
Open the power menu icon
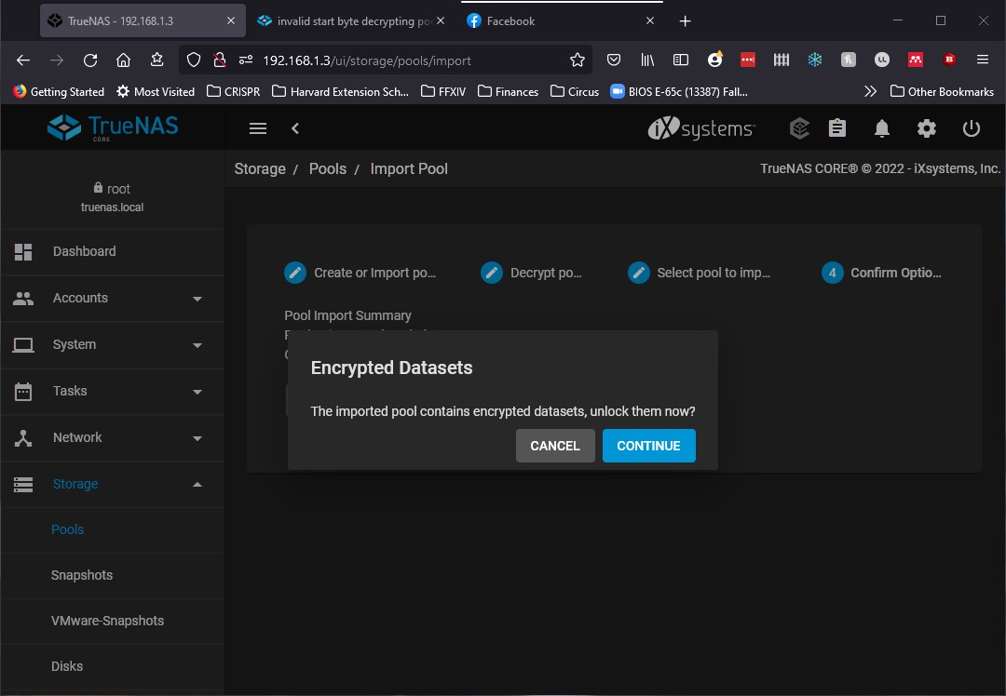972,128
